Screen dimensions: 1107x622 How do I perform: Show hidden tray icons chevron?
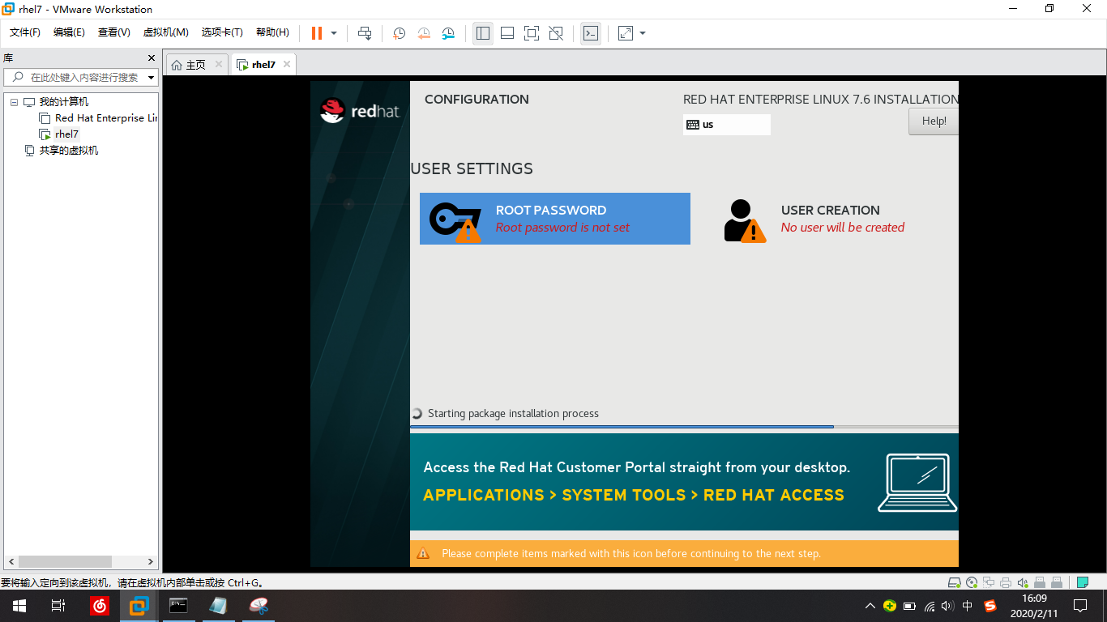pyautogui.click(x=870, y=606)
